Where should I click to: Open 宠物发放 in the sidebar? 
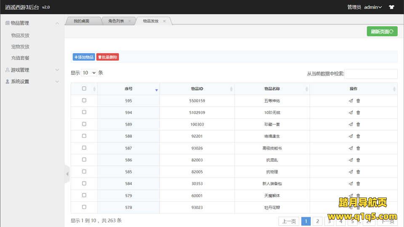point(20,47)
